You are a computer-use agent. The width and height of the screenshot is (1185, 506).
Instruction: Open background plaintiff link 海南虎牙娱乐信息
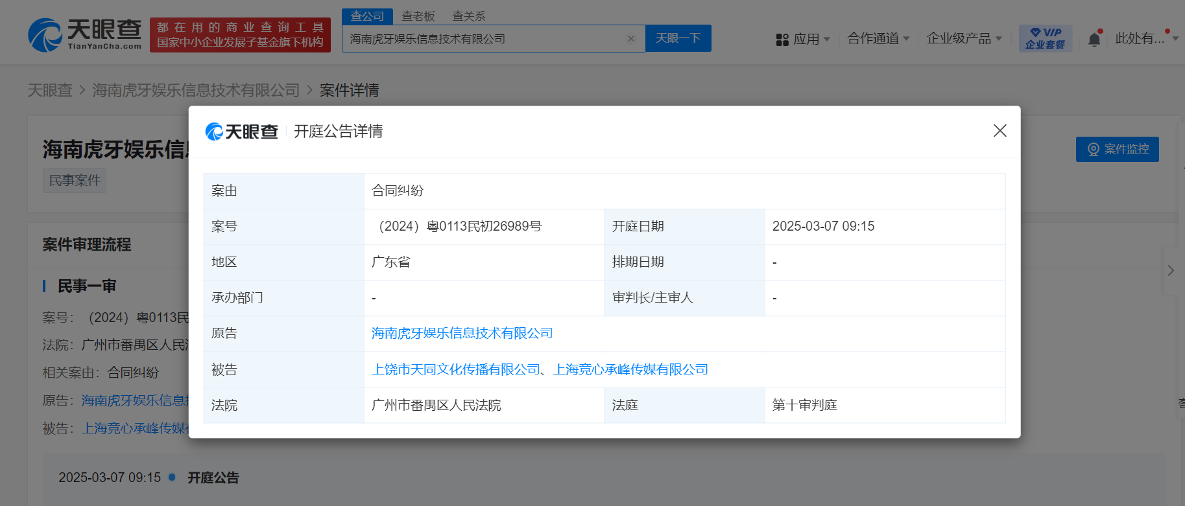pos(135,400)
